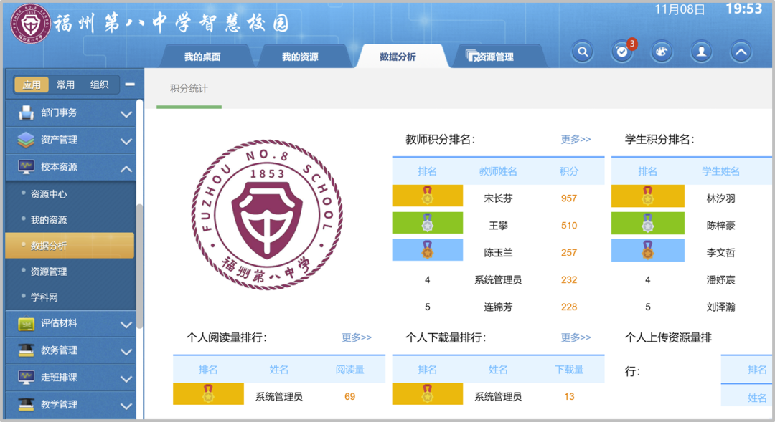The height and width of the screenshot is (422, 775).
Task: Click the gold medal for teacher 宋长芬
Action: 427,196
